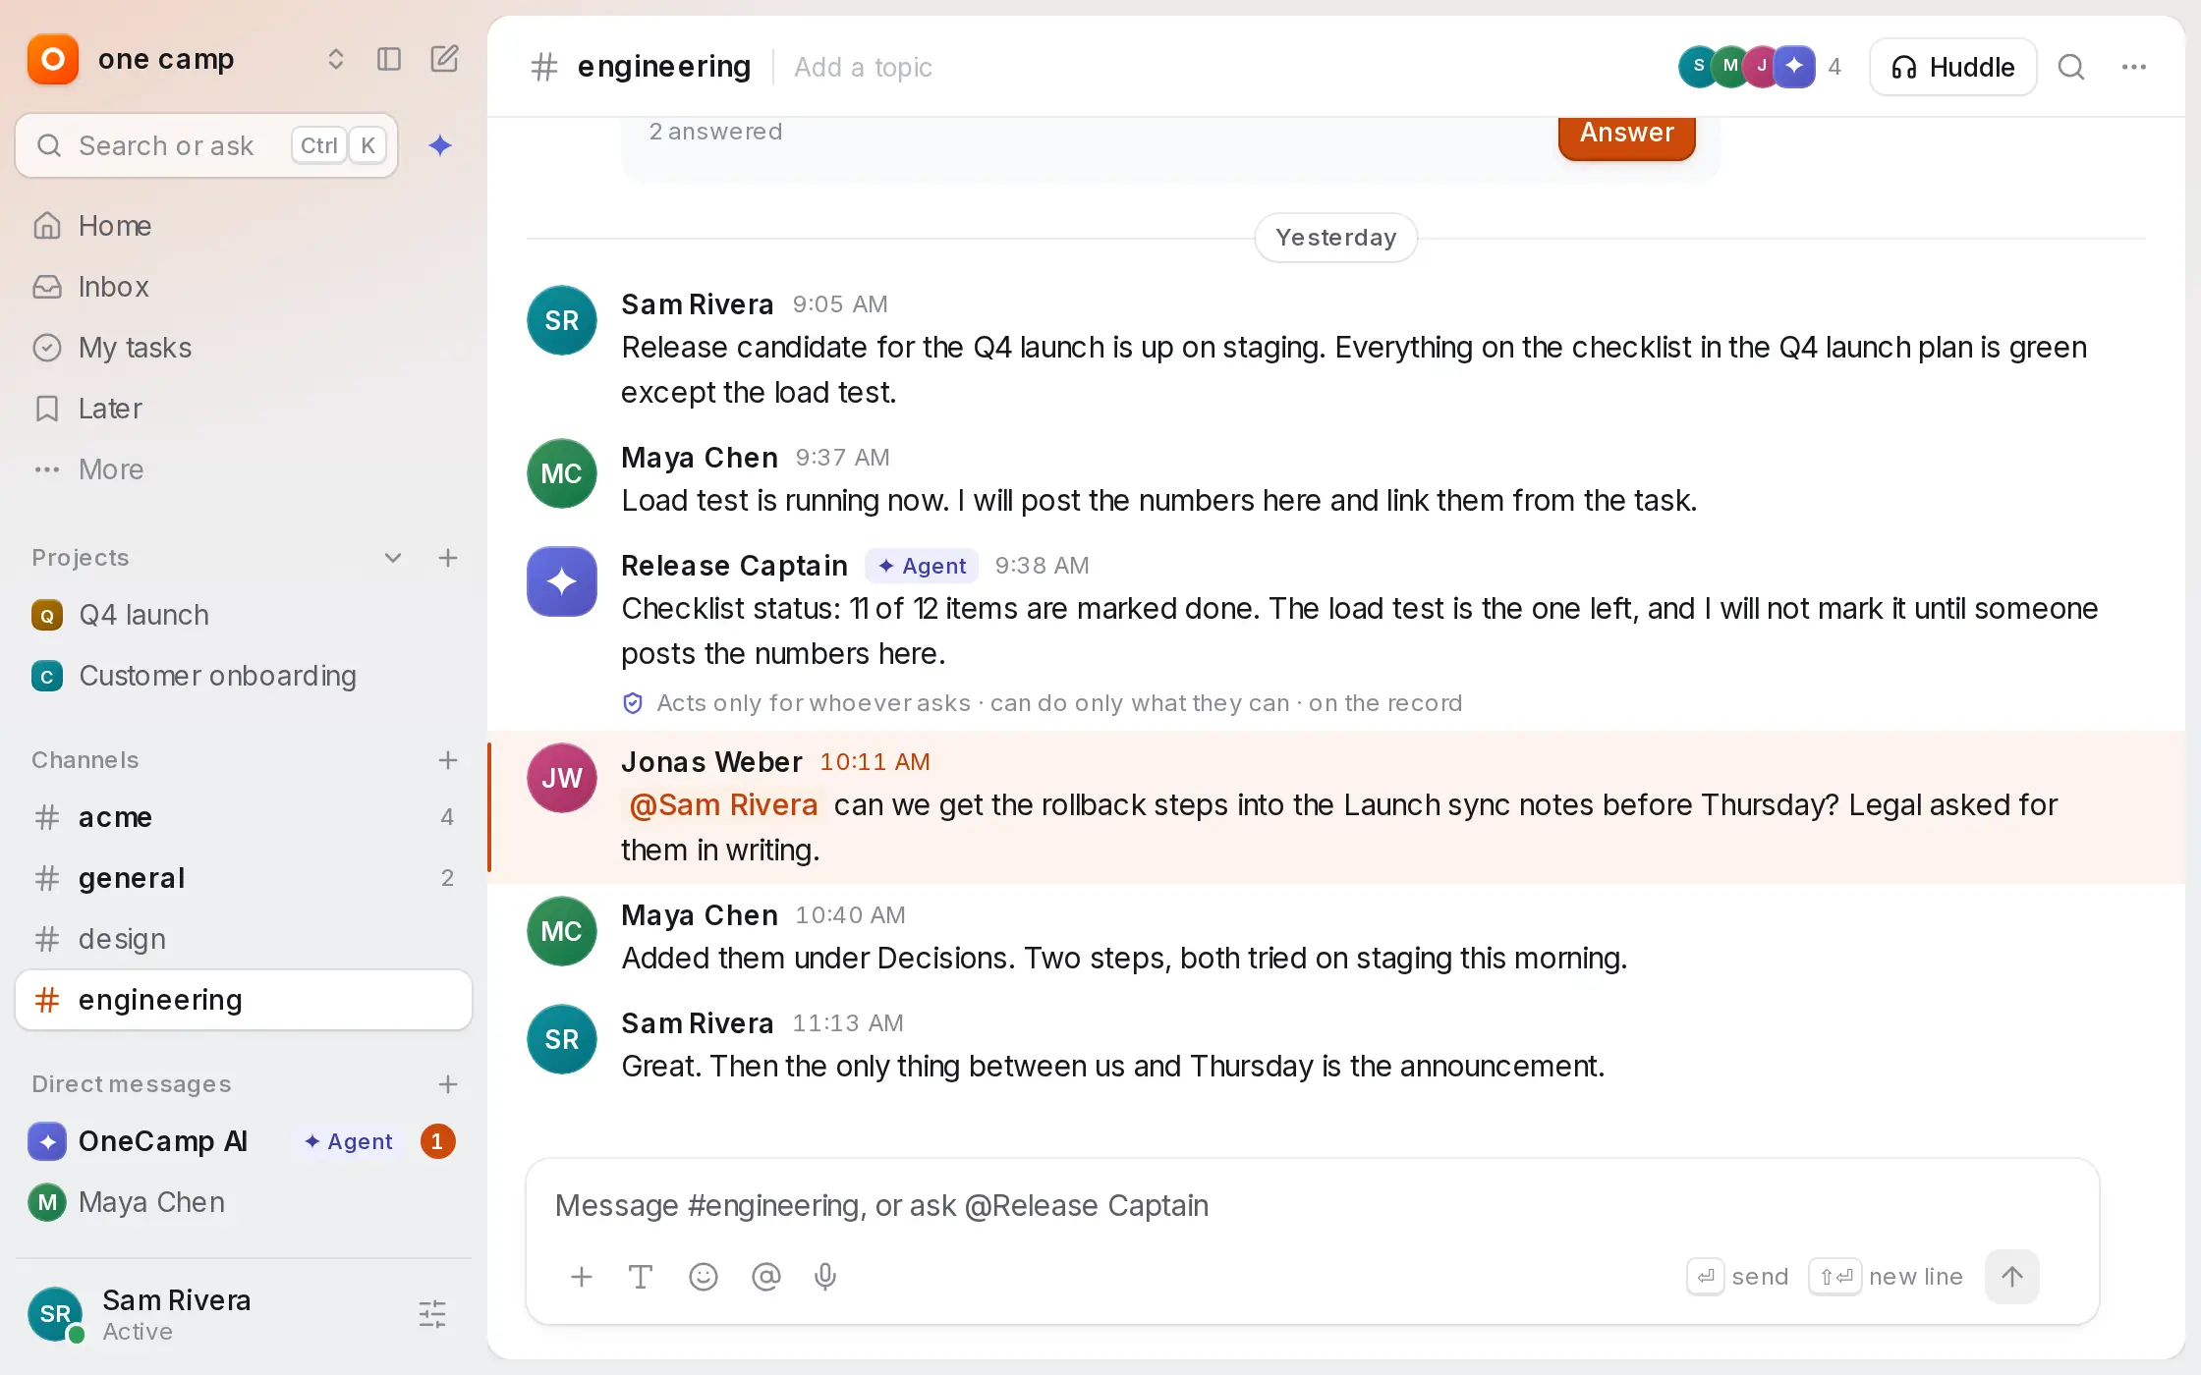Open the Later bookmarks view

[244, 409]
